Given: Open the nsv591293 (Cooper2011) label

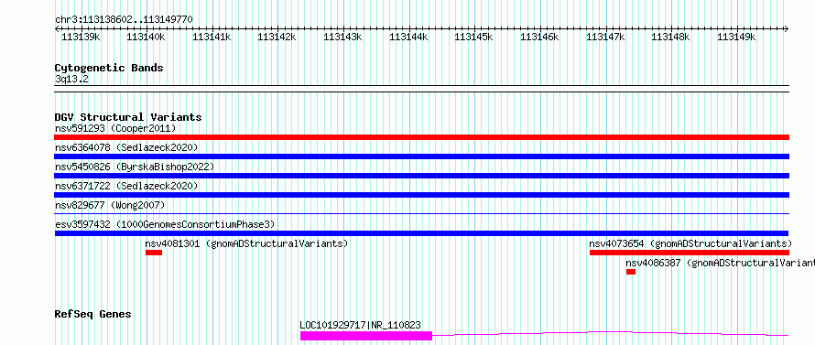Looking at the screenshot, I should (x=115, y=128).
